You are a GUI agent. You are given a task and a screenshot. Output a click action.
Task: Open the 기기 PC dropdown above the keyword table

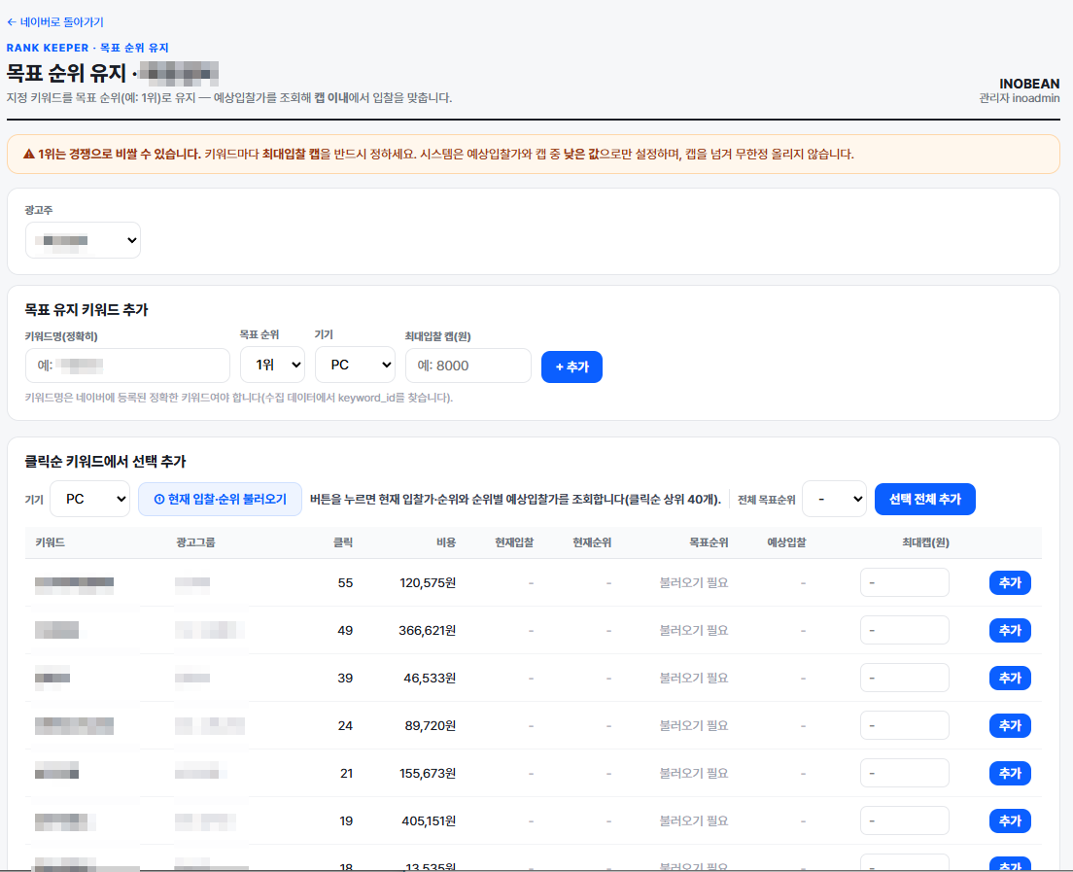point(89,499)
